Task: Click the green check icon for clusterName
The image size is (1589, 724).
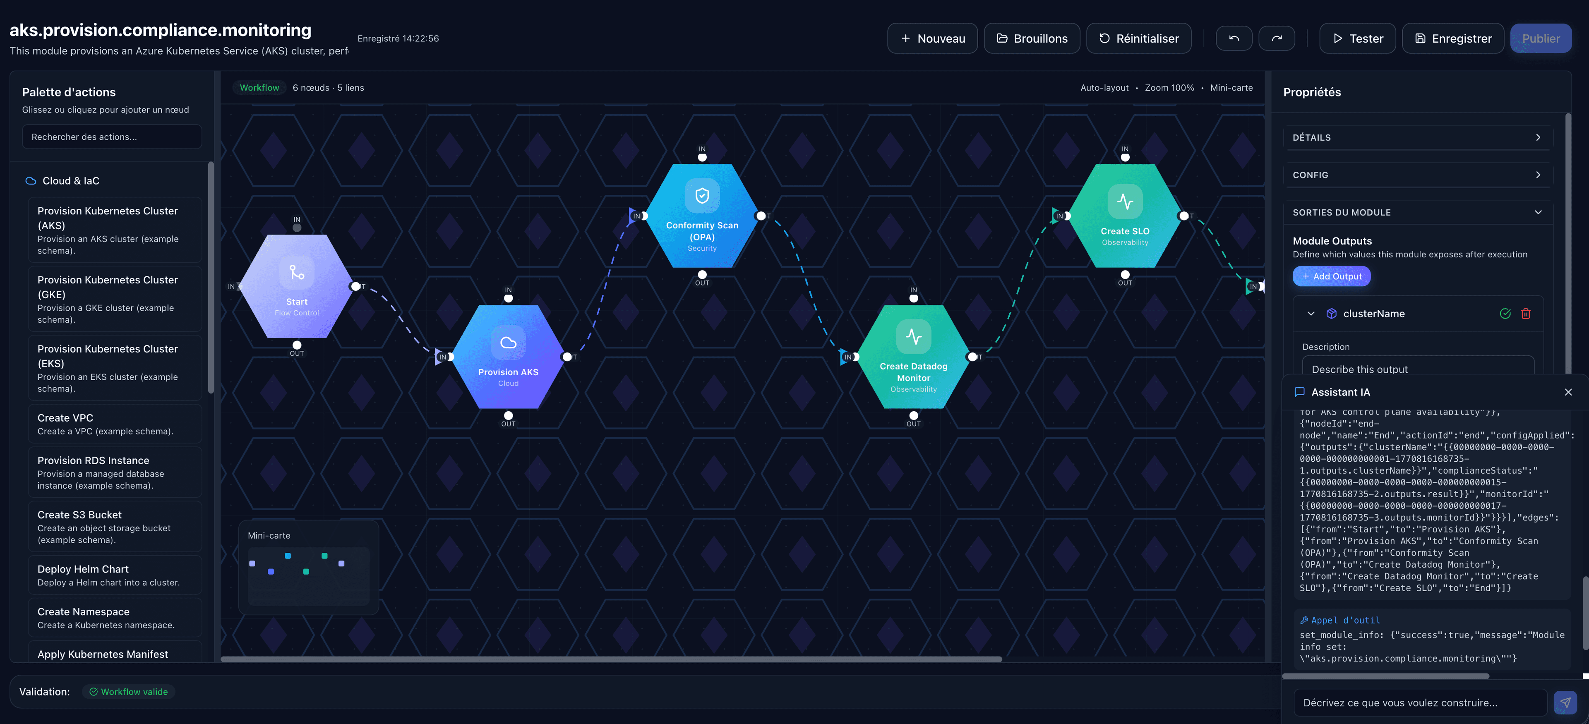Action: tap(1505, 313)
